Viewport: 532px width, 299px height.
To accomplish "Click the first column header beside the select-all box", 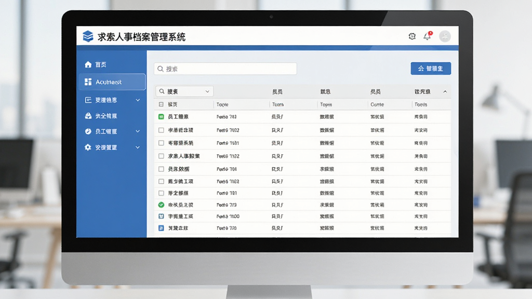I will point(172,104).
